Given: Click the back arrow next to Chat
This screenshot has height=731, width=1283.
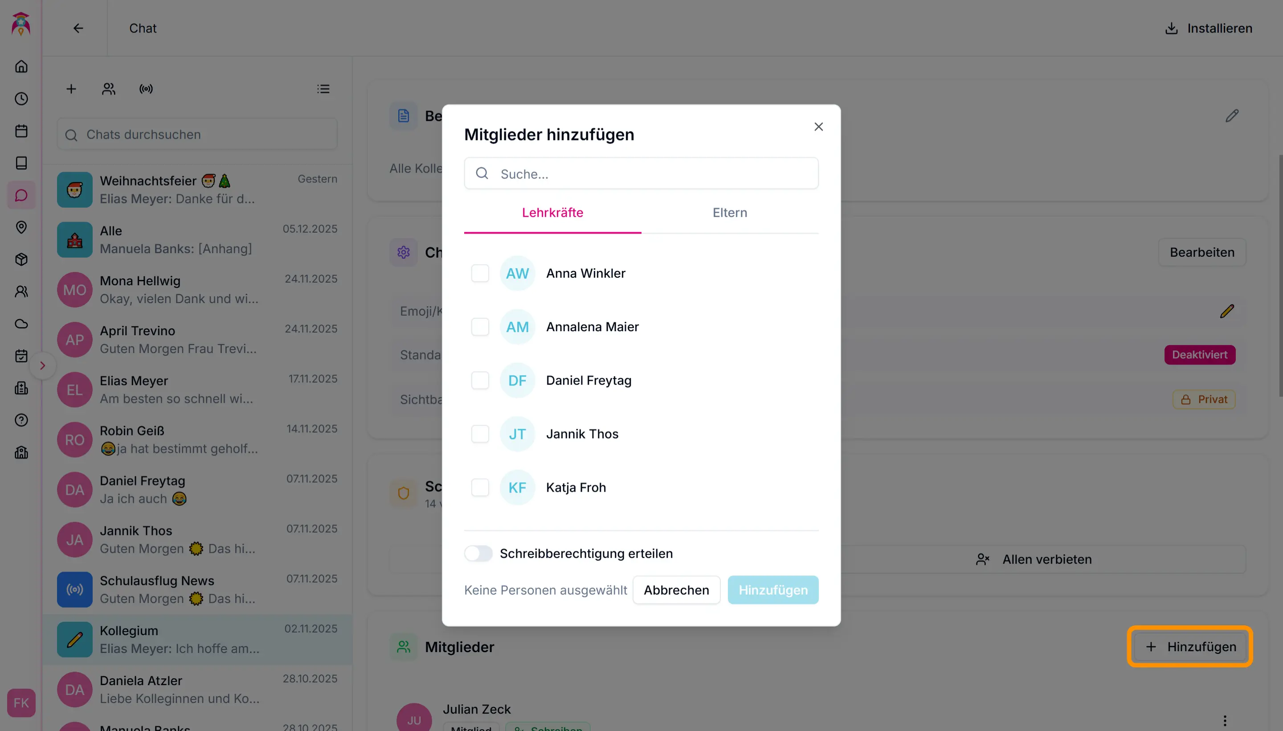Looking at the screenshot, I should coord(78,28).
